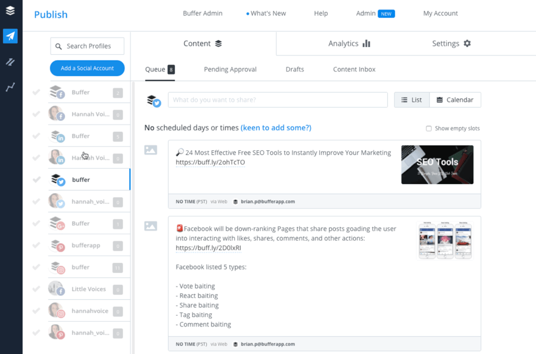Click queue count badge for buffer Instagram

pos(117,268)
